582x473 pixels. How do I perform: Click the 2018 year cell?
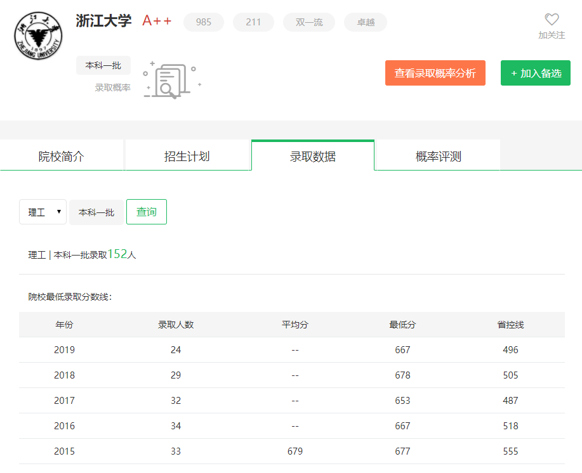pos(64,375)
